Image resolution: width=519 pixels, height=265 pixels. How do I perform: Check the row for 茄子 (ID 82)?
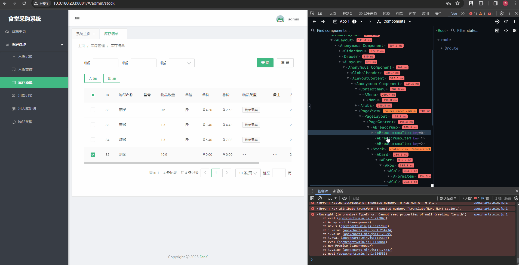(x=93, y=110)
